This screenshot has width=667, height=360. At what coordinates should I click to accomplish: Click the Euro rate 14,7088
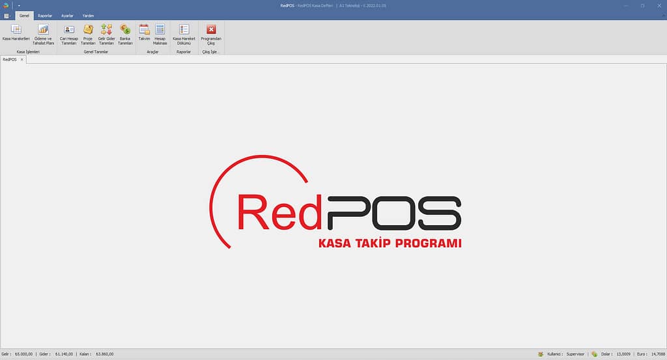(x=658, y=354)
